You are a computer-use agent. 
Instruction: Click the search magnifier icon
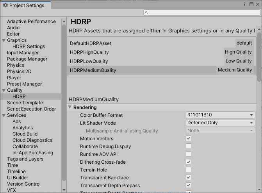(x=146, y=13)
